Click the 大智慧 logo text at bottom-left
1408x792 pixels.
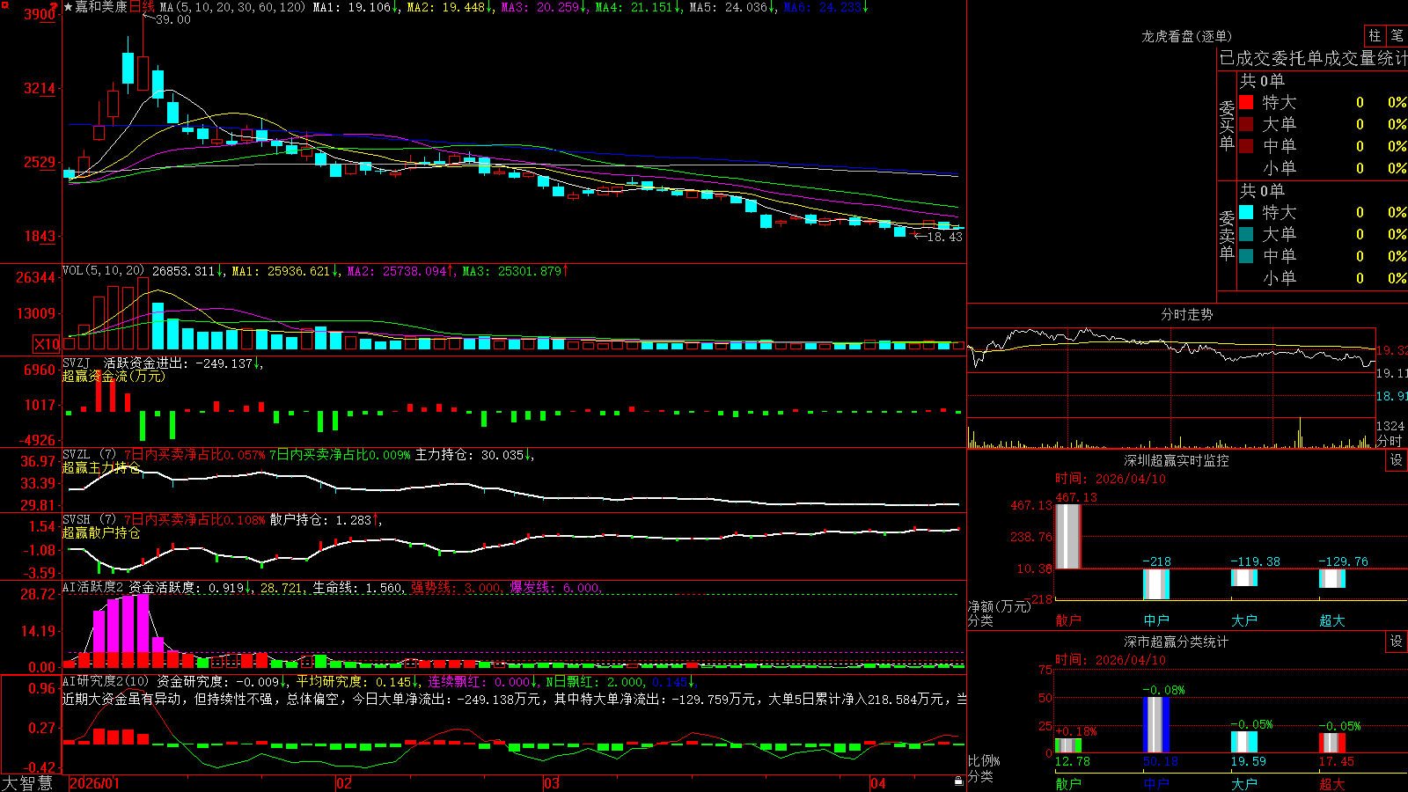click(x=27, y=782)
